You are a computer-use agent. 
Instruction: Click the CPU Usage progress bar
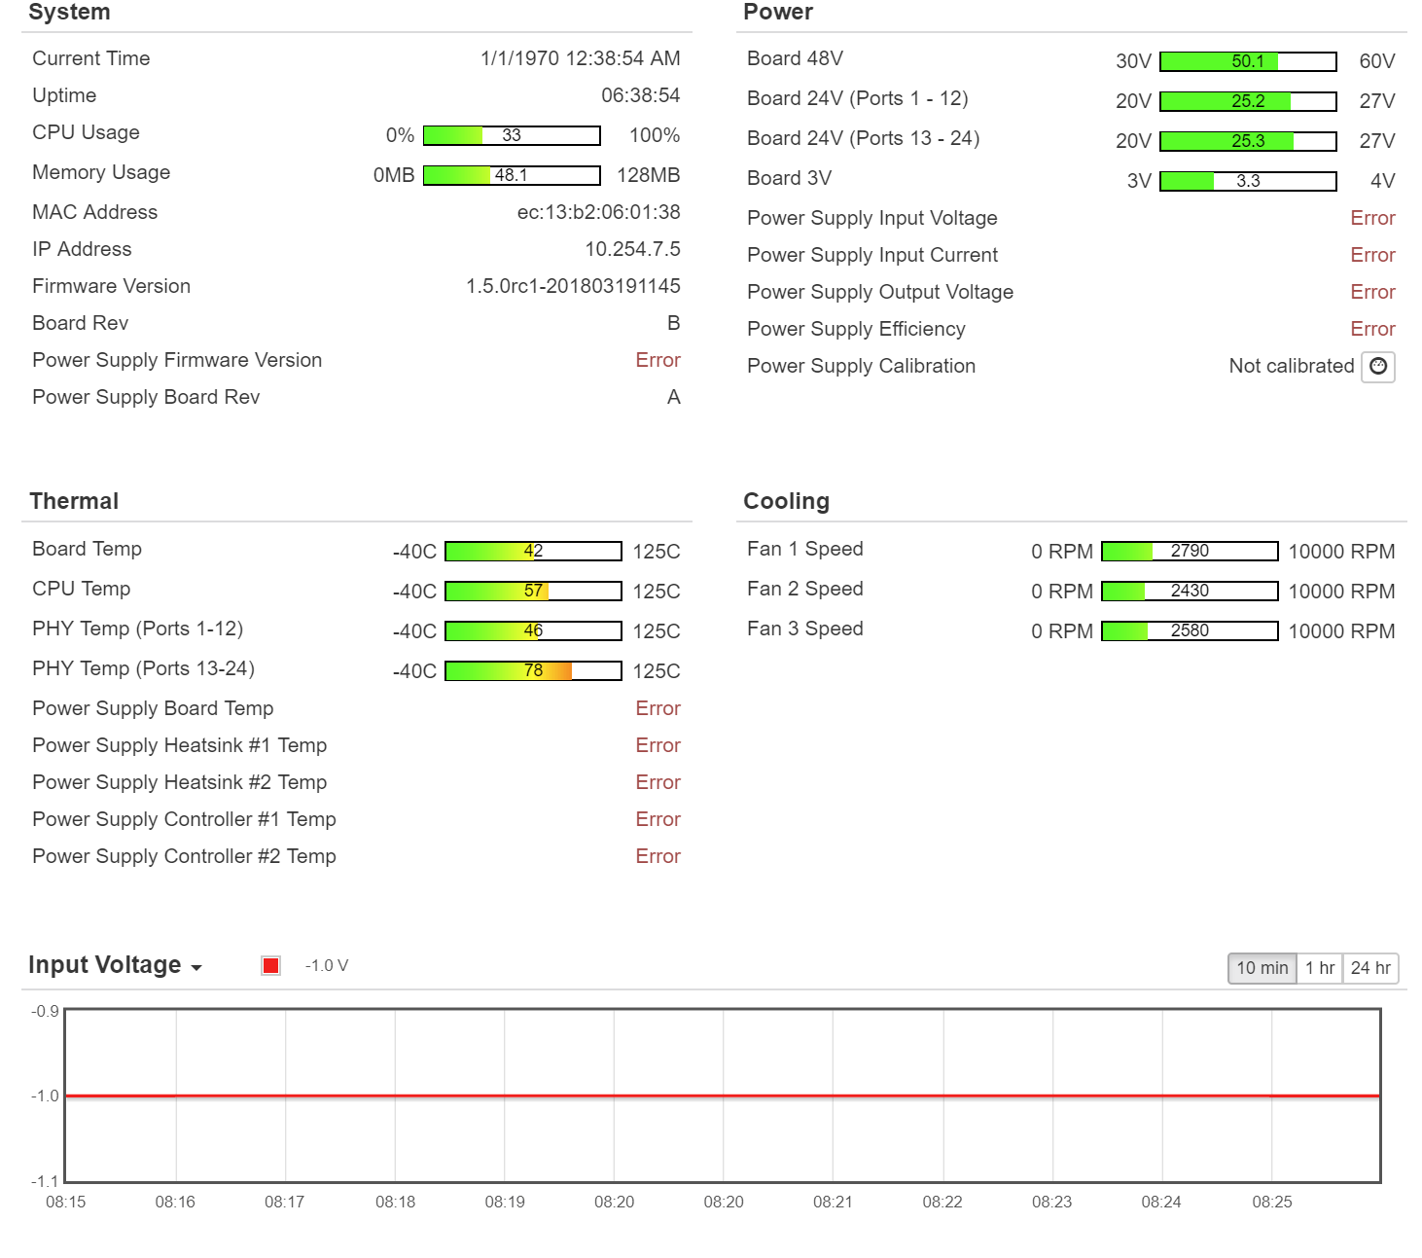point(512,135)
